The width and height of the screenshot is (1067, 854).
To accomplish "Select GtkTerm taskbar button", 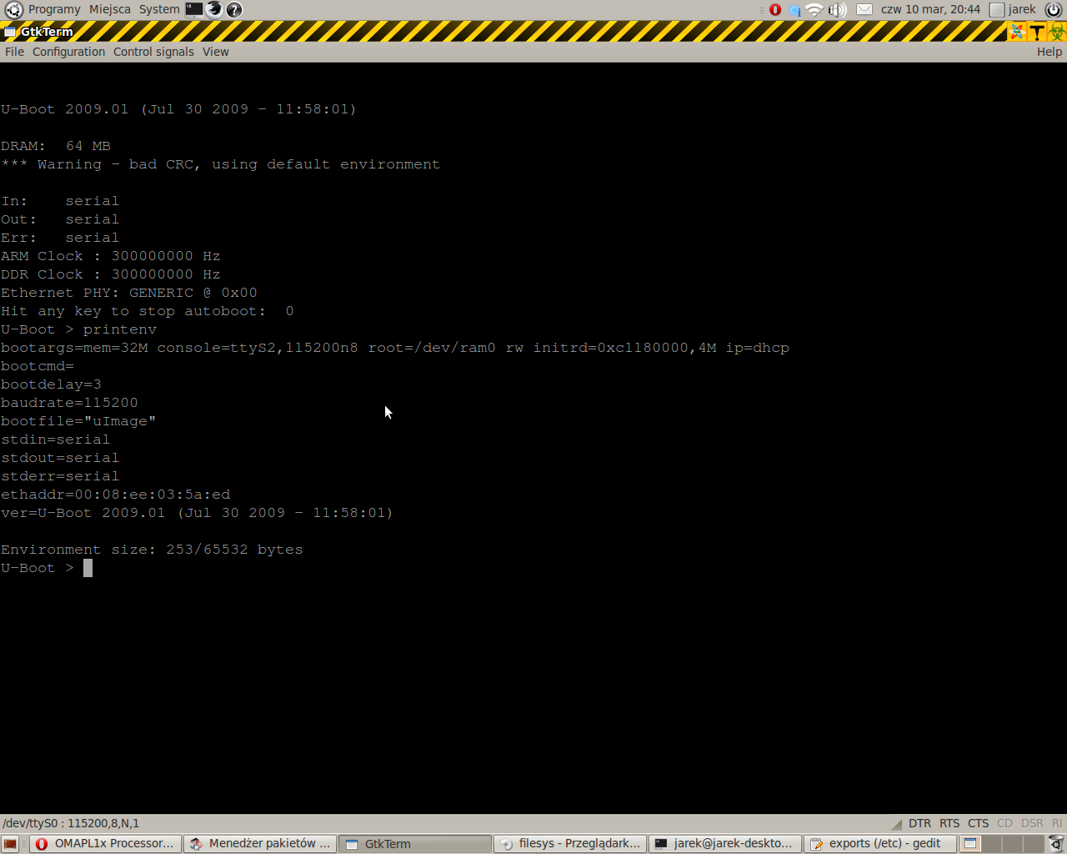I will point(415,844).
